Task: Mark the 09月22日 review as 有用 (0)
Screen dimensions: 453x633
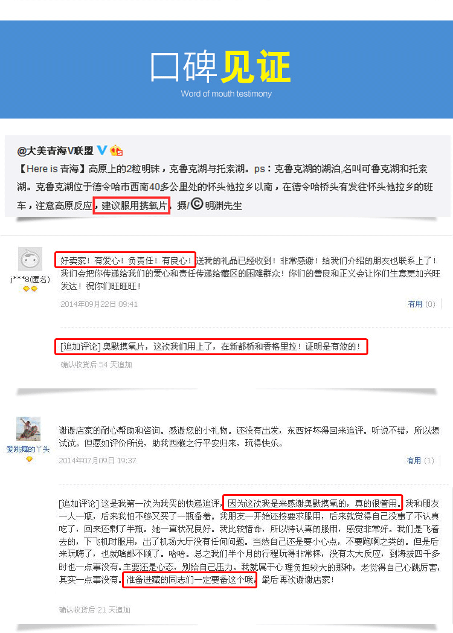Action: pos(421,304)
